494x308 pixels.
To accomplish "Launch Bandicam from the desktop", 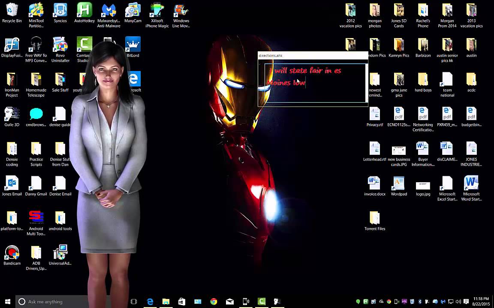I will [x=12, y=255].
